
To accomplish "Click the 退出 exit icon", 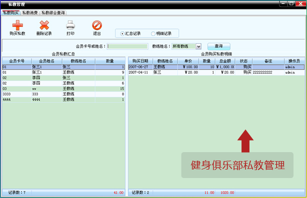I will tap(97, 25).
